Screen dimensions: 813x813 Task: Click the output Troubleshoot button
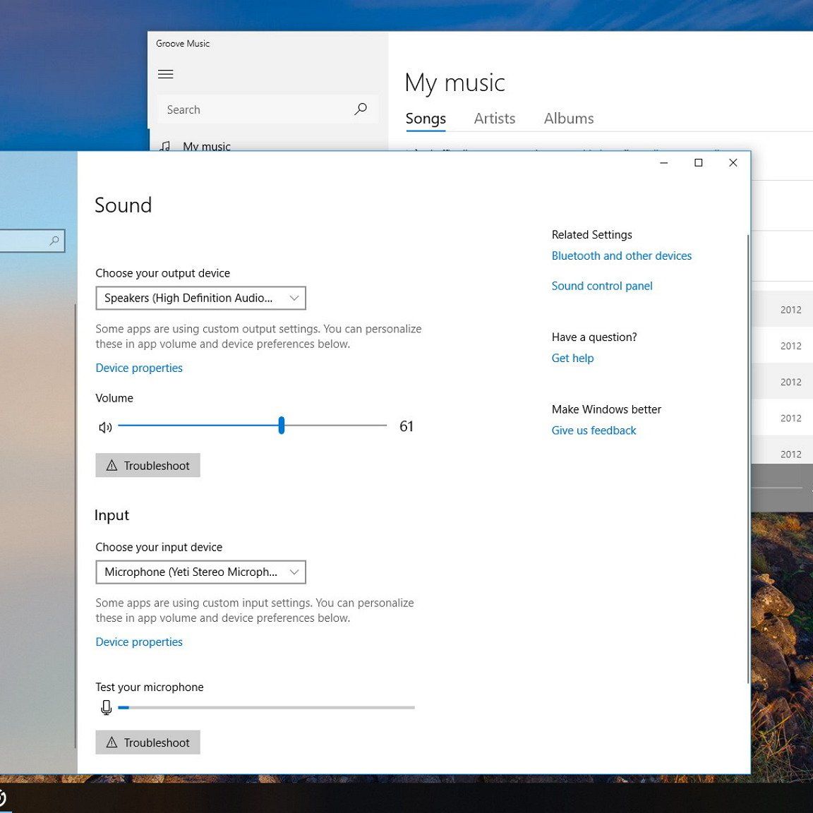(x=148, y=466)
